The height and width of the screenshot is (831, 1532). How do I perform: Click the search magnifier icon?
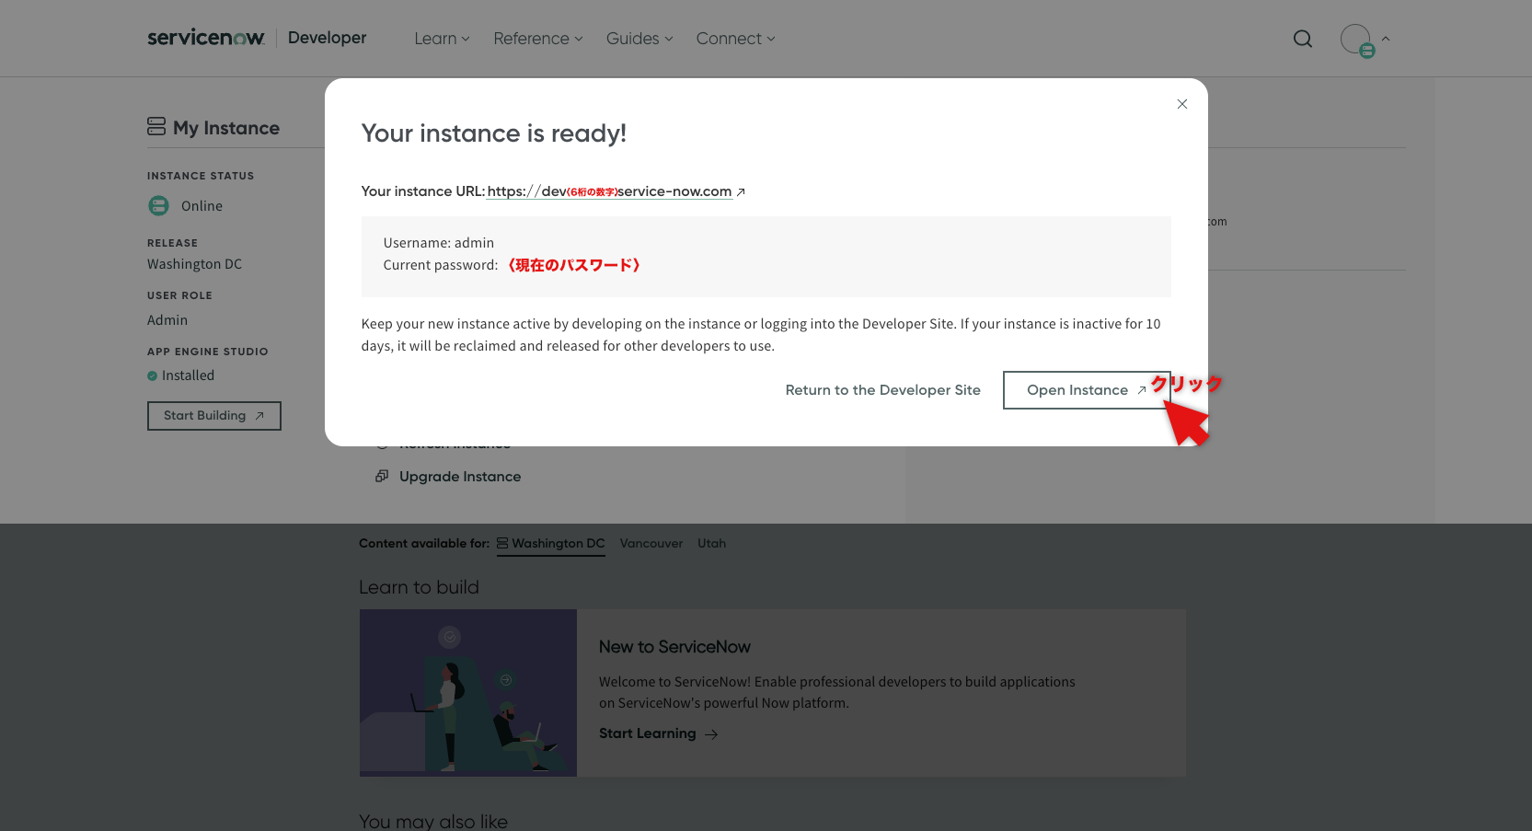(1303, 39)
